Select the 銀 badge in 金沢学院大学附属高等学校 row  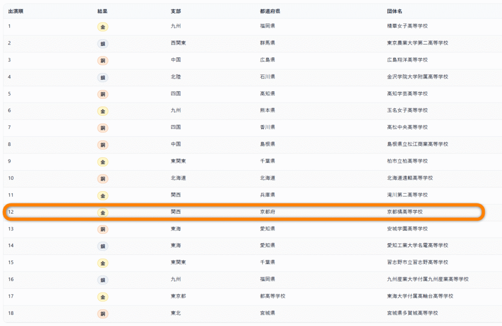click(102, 77)
